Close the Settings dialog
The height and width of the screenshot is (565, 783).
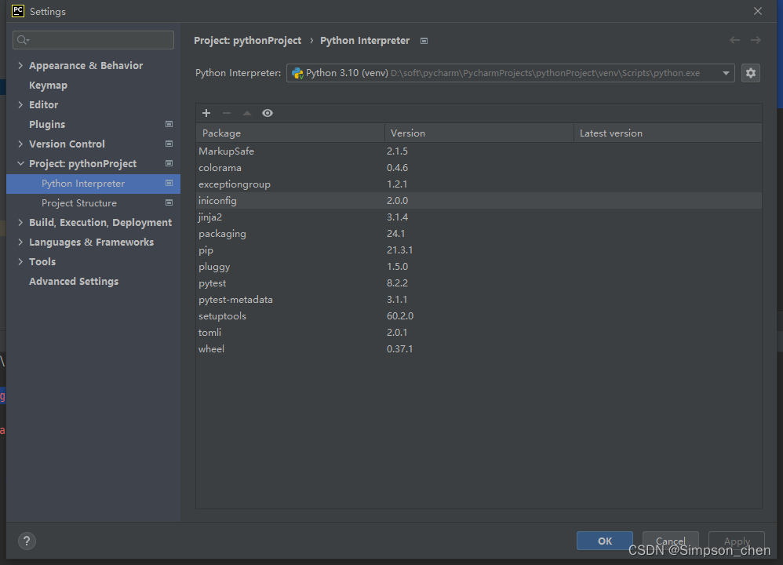pos(758,11)
